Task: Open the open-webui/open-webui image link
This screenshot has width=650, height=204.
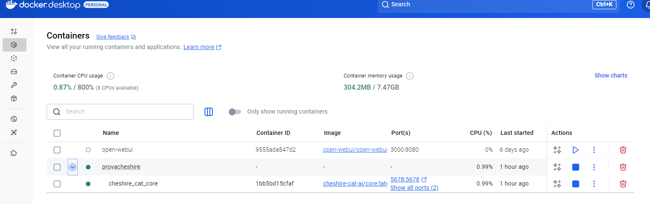Action: click(355, 150)
